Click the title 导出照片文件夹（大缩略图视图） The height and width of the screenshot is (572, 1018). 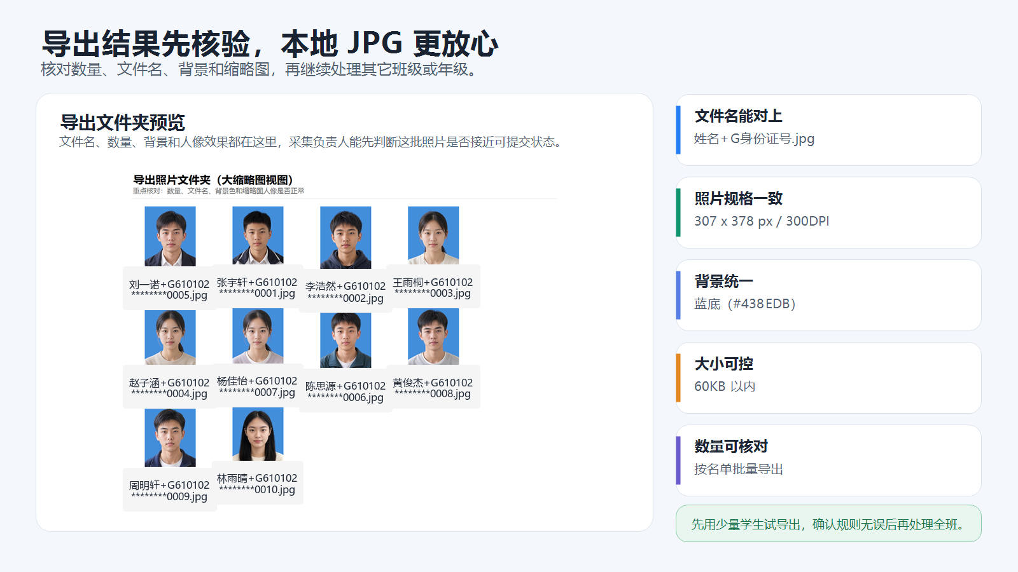click(213, 180)
